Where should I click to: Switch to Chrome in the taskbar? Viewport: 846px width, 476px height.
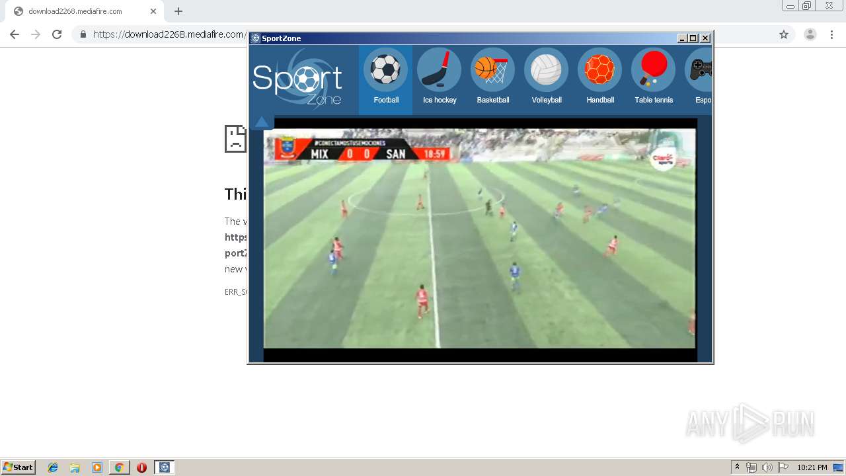pos(119,467)
